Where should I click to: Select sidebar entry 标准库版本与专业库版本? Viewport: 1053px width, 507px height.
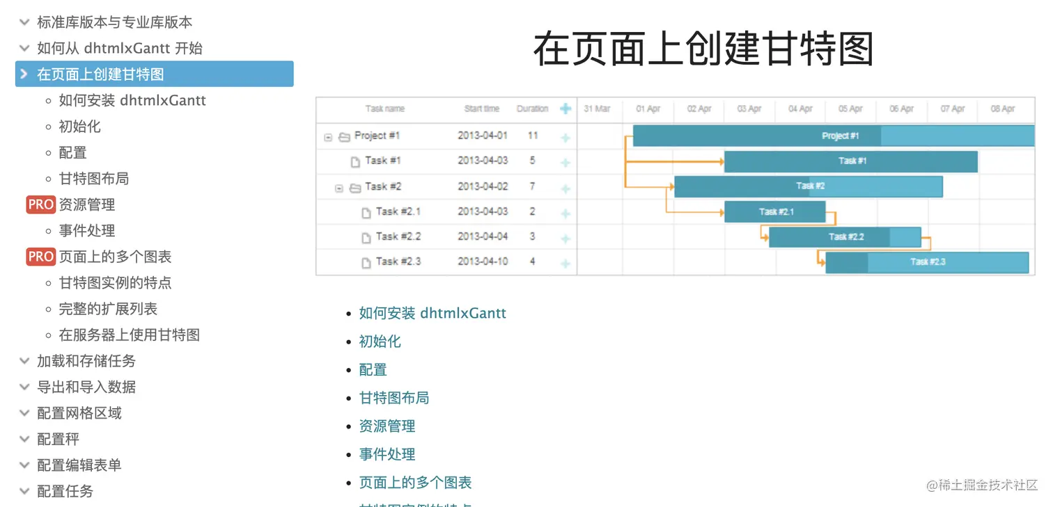coord(115,22)
